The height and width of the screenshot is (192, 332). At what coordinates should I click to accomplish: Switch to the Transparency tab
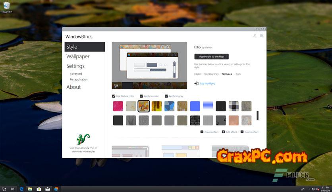tap(211, 74)
